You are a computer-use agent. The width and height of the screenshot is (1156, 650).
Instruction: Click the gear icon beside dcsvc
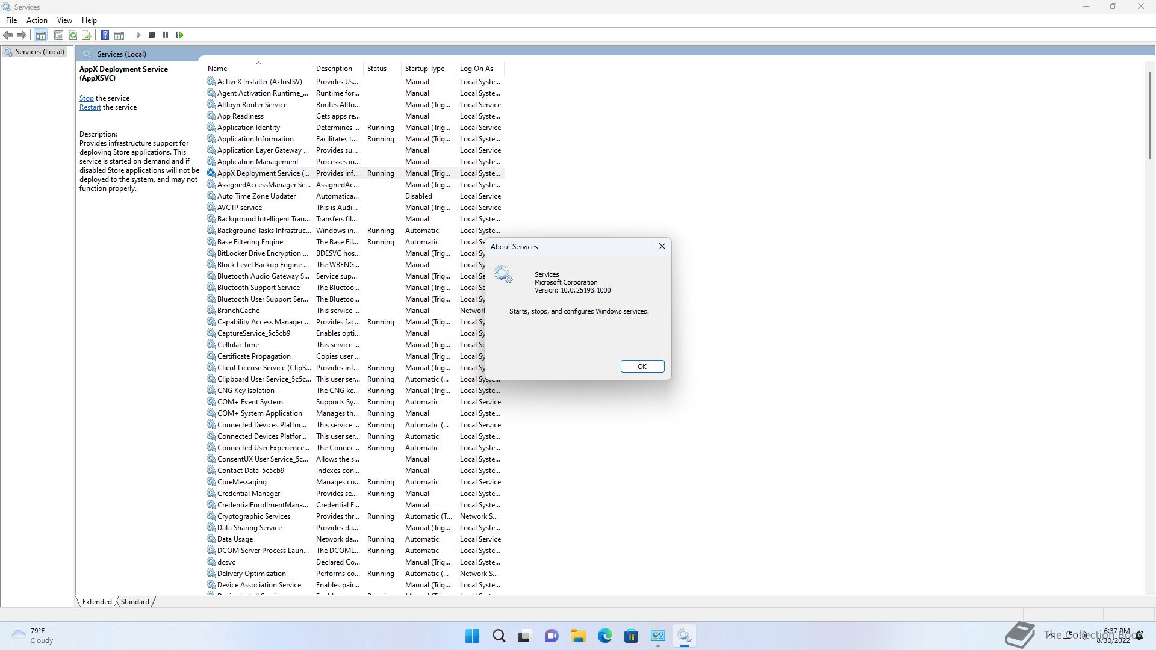pos(211,562)
